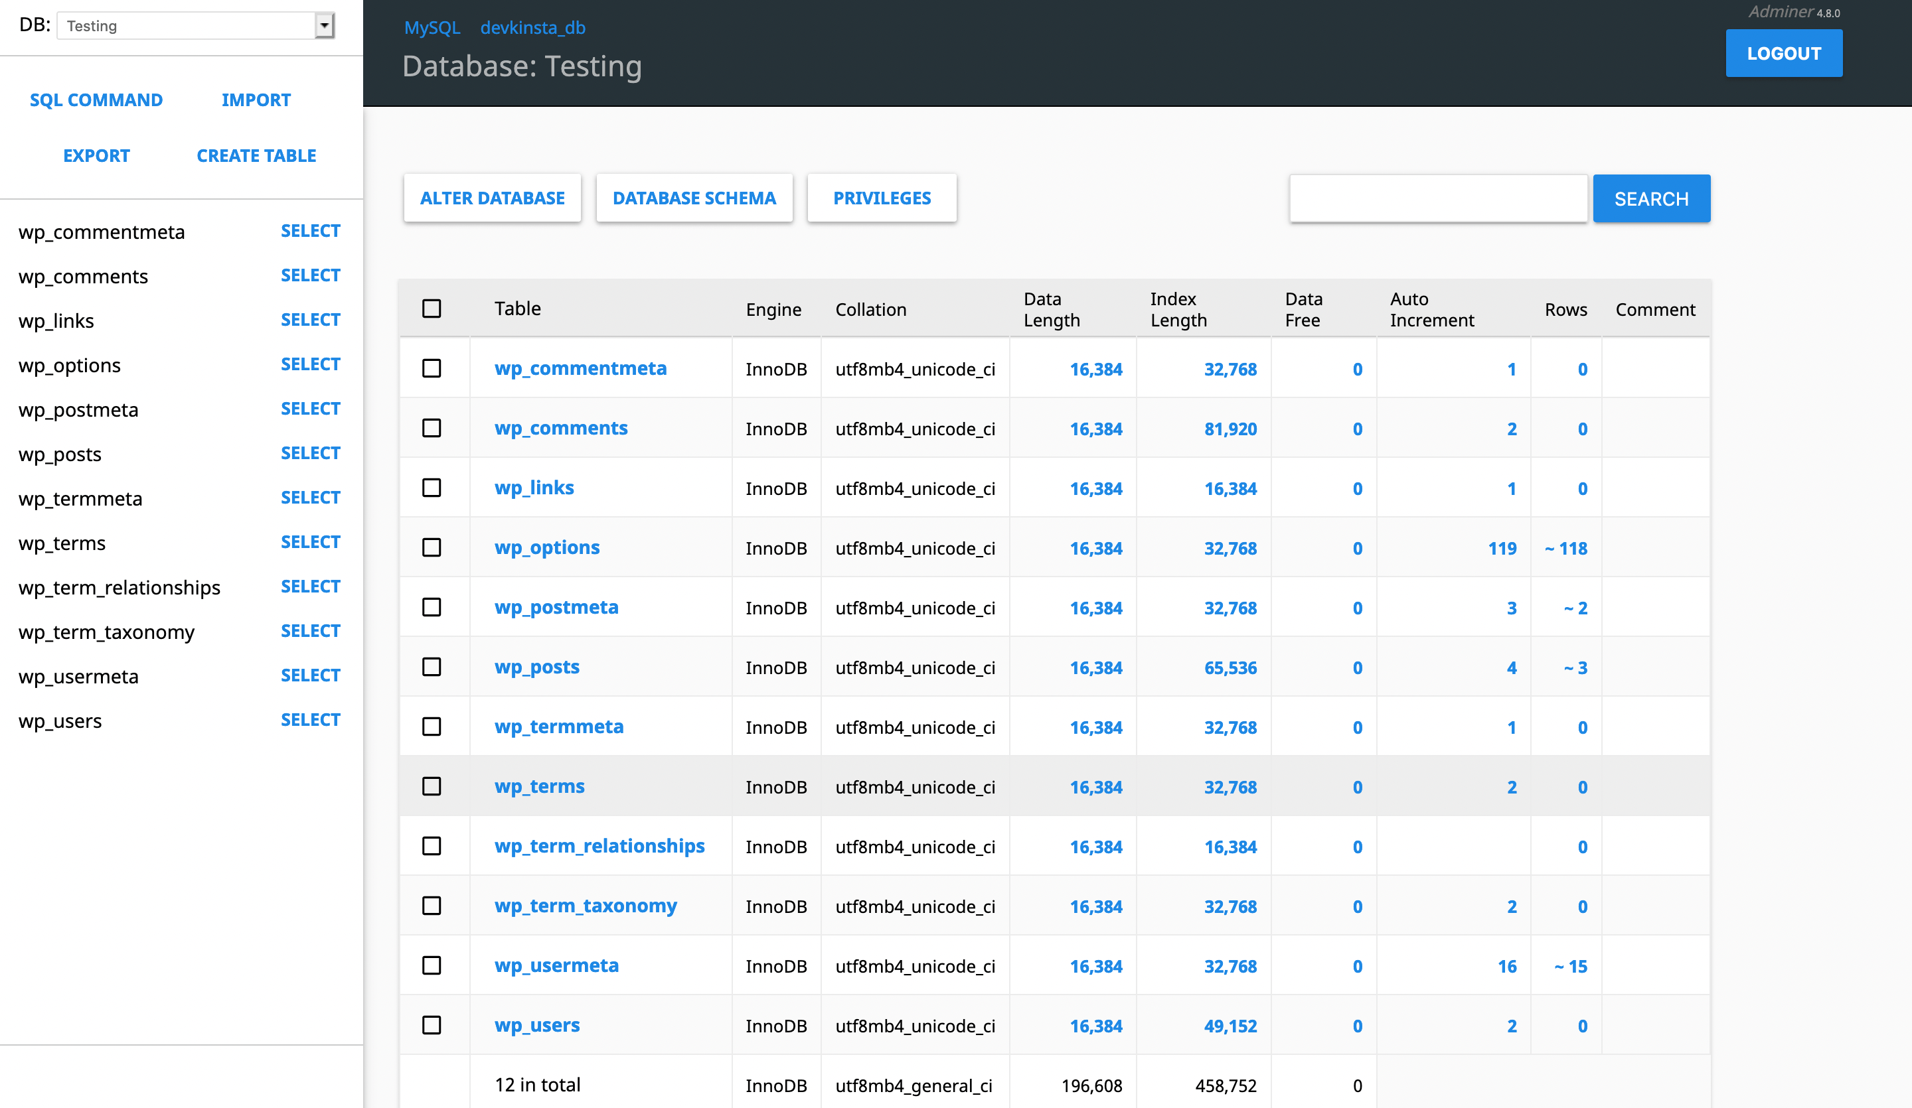Click the CREATE TABLE icon link
The height and width of the screenshot is (1108, 1912).
tap(256, 155)
